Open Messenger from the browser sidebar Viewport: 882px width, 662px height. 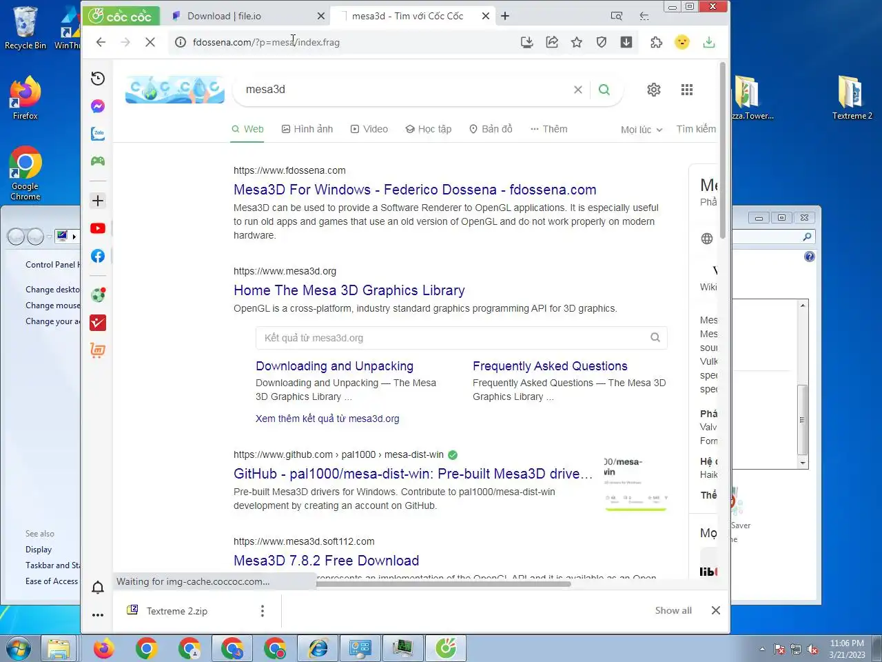coord(98,106)
